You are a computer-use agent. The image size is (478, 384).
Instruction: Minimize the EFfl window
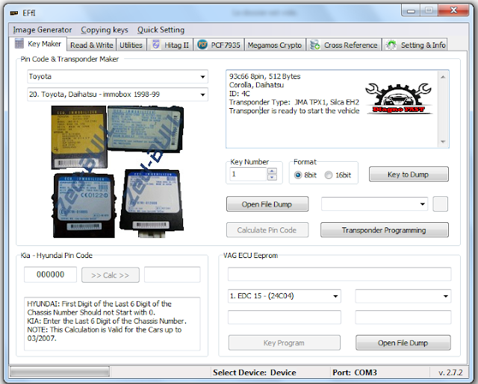pos(411,11)
